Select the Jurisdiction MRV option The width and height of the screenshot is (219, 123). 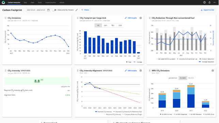[x=173, y=78]
